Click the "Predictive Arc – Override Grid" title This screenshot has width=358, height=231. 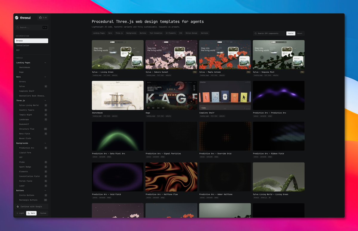[x=215, y=154]
